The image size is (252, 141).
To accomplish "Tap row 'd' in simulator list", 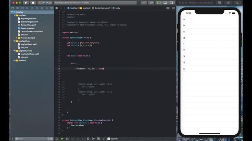I will point(209,38).
